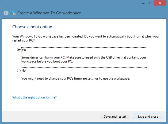Click the firmware settings note under No
Screen dimensions: 168x124
(x=75, y=78)
